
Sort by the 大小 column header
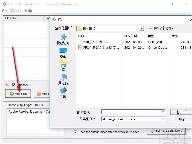[x=181, y=36]
